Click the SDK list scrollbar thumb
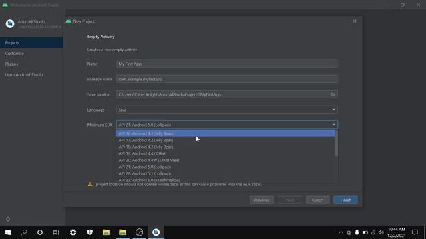Screen dimensions: 426x239 337,143
